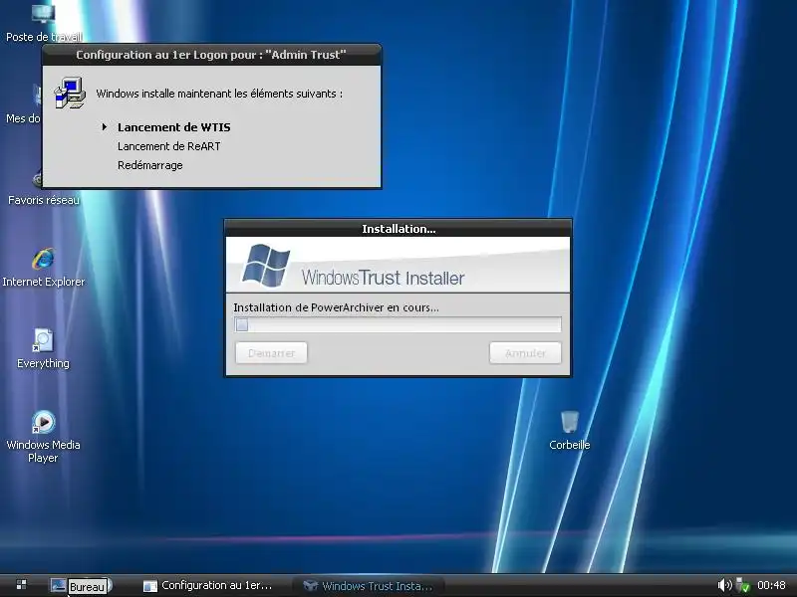Switch to Configuration au 1er taskbar window
This screenshot has height=597, width=797.
pos(208,585)
